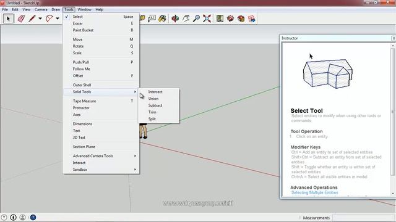Expand the Solid Tools submenu

[101, 92]
